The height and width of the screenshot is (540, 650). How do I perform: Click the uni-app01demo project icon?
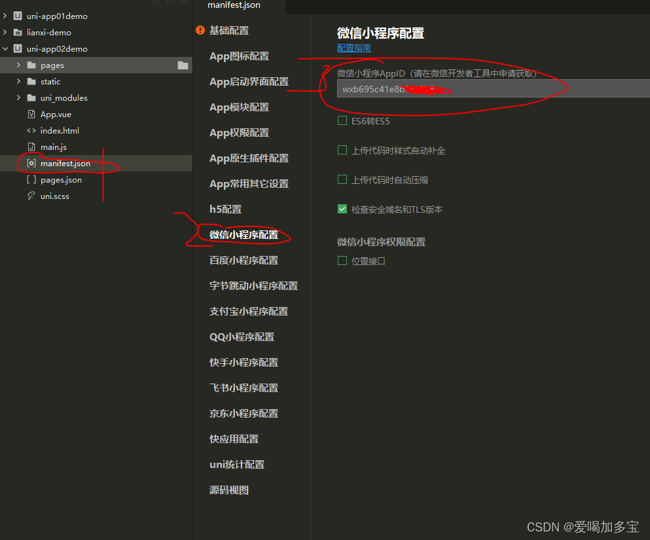(x=18, y=16)
